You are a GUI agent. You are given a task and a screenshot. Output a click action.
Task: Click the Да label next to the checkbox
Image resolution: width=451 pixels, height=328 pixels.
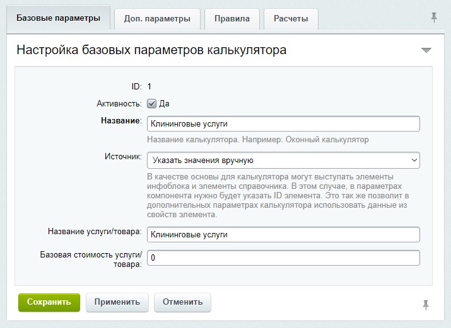(x=164, y=104)
